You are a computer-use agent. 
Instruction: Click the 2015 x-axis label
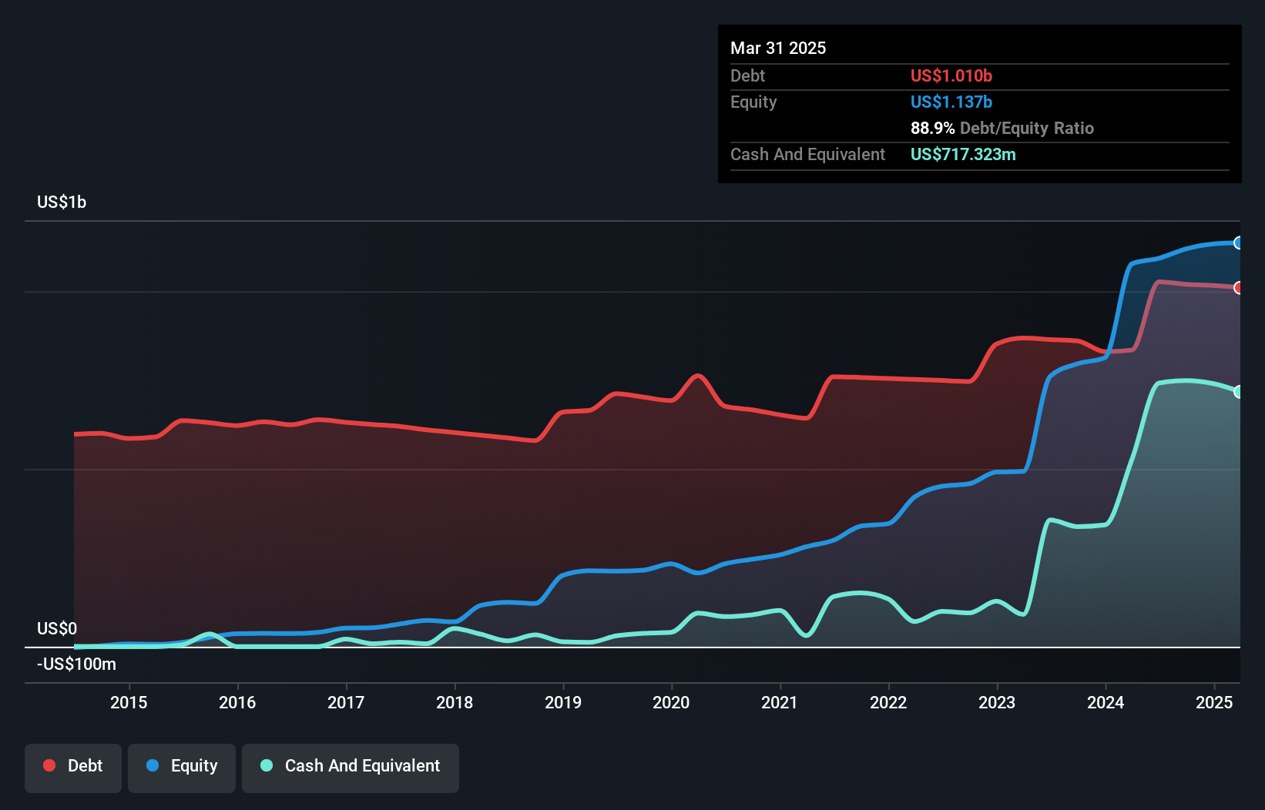[129, 702]
